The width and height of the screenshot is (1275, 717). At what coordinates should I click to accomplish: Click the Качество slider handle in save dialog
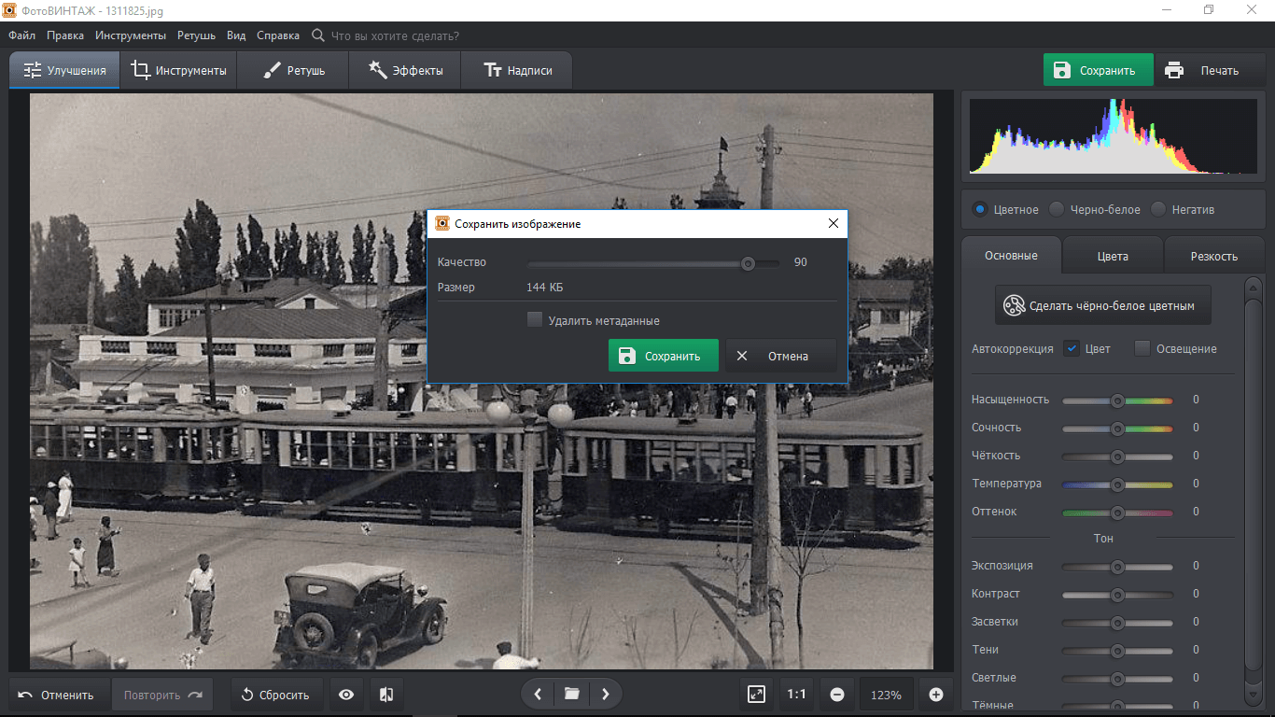[x=748, y=264]
